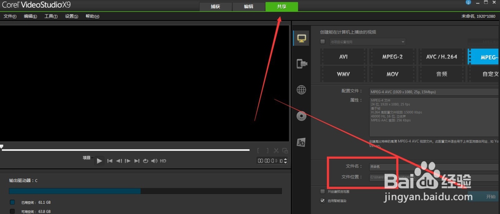This screenshot has width=500, height=214.
Task: Click the 项目 mode label
Action: (86, 158)
